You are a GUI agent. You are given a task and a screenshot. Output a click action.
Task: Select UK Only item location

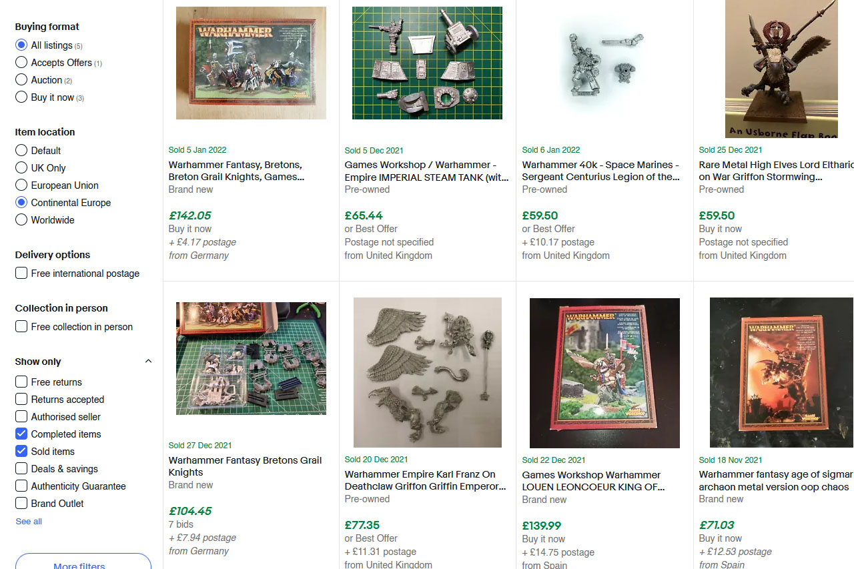coord(41,168)
